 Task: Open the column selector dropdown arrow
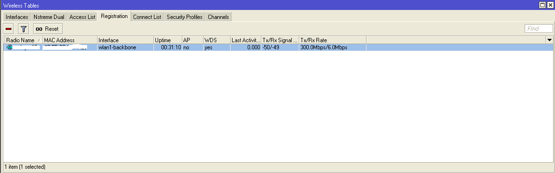pos(549,40)
